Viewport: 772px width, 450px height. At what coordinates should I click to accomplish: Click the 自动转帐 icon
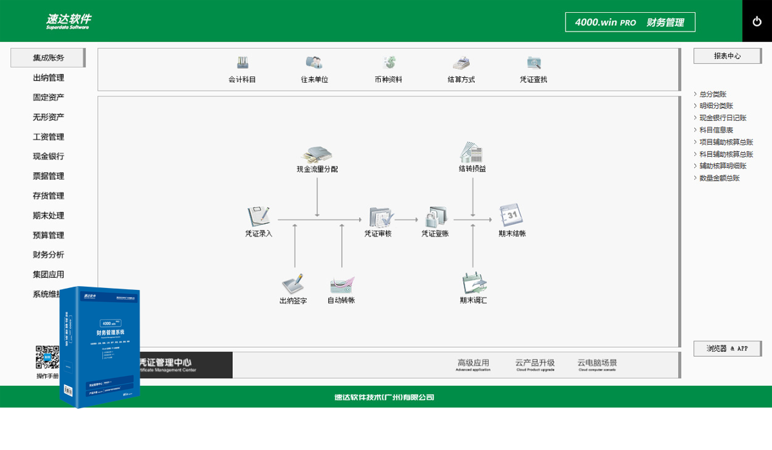coord(342,285)
